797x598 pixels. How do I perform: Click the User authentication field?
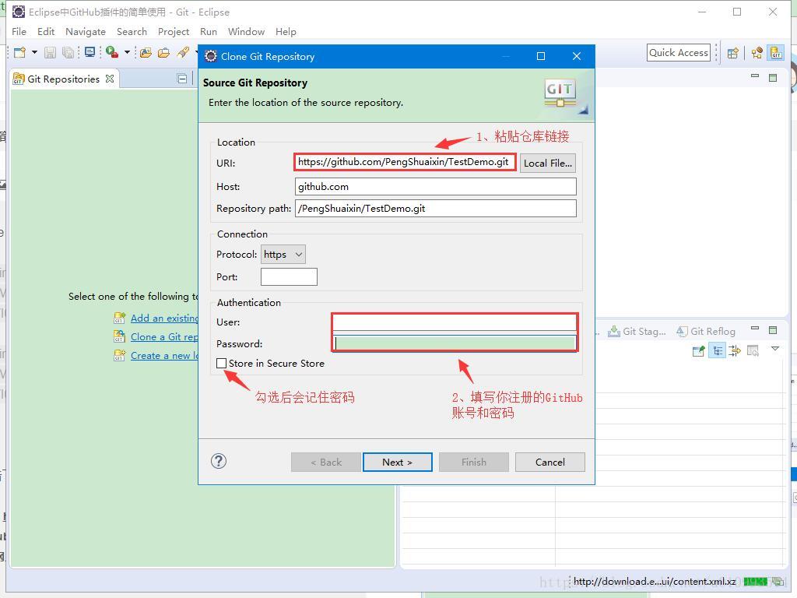(455, 322)
